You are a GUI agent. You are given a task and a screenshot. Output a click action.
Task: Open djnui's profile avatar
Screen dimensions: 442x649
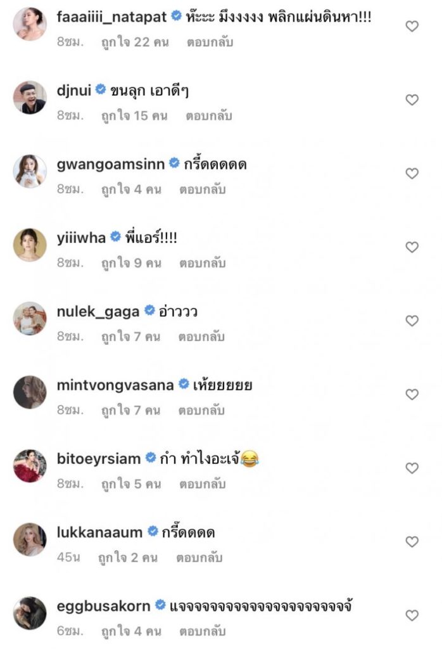[x=30, y=98]
